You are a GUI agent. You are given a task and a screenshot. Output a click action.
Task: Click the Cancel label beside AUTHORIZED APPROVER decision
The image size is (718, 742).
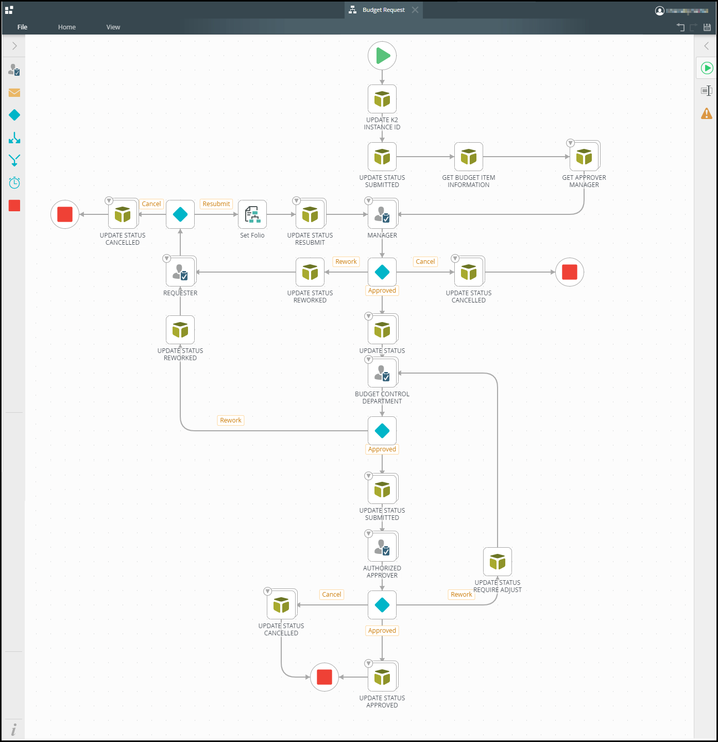click(x=332, y=595)
